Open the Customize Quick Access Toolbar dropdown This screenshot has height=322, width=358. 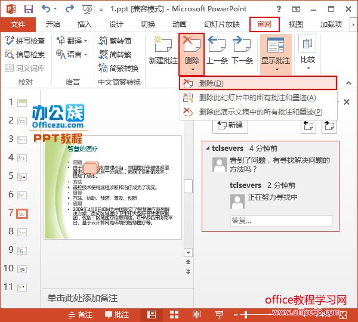pyautogui.click(x=101, y=10)
